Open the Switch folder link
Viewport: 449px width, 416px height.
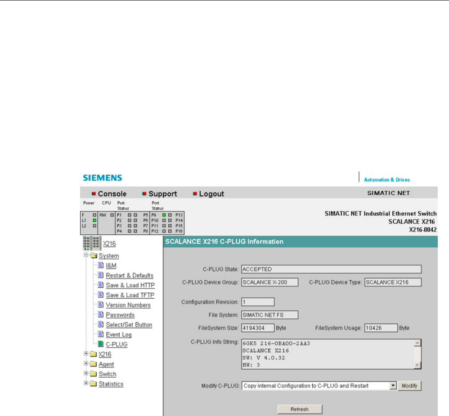click(108, 374)
